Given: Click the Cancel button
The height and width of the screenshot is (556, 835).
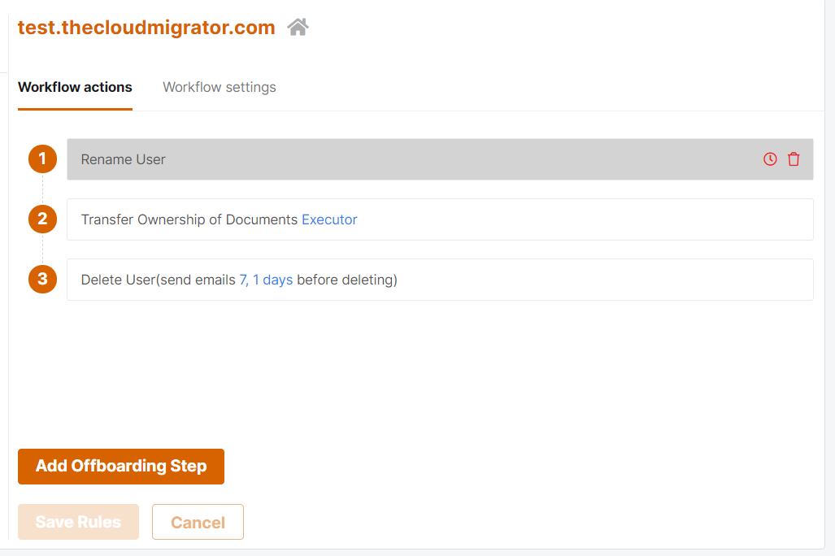Looking at the screenshot, I should (198, 521).
